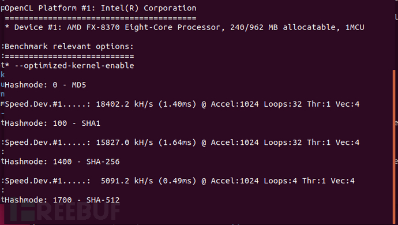Click the "Hashmode: 1700 - SHA-512" line
The height and width of the screenshot is (225, 398).
pos(62,200)
